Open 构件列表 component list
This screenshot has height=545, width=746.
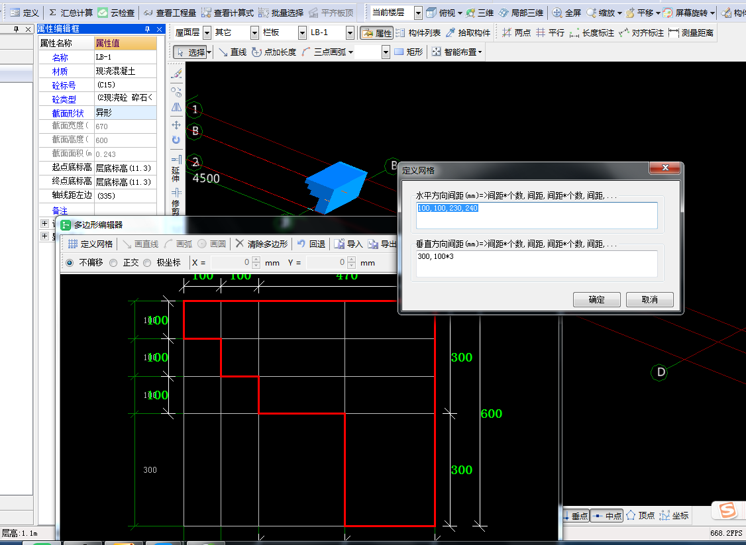click(x=418, y=33)
